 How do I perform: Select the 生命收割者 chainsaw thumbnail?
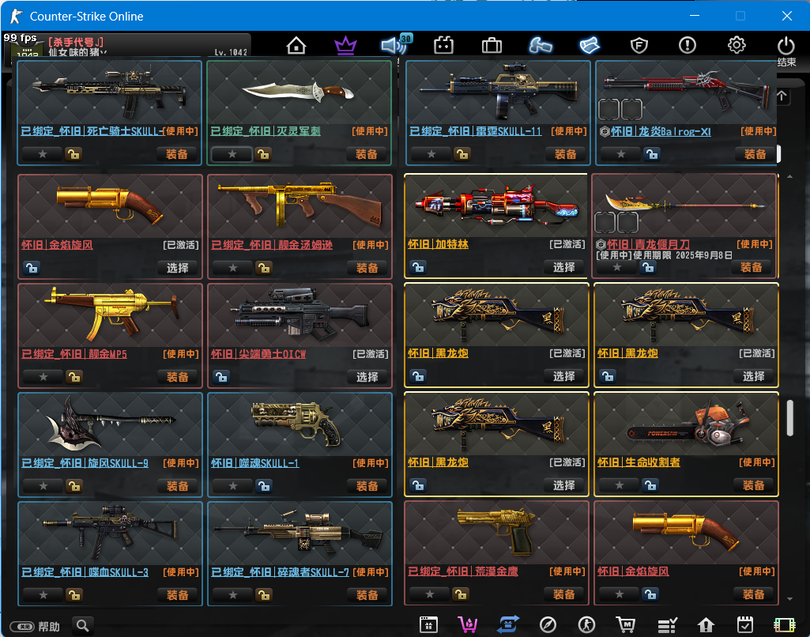(x=686, y=424)
